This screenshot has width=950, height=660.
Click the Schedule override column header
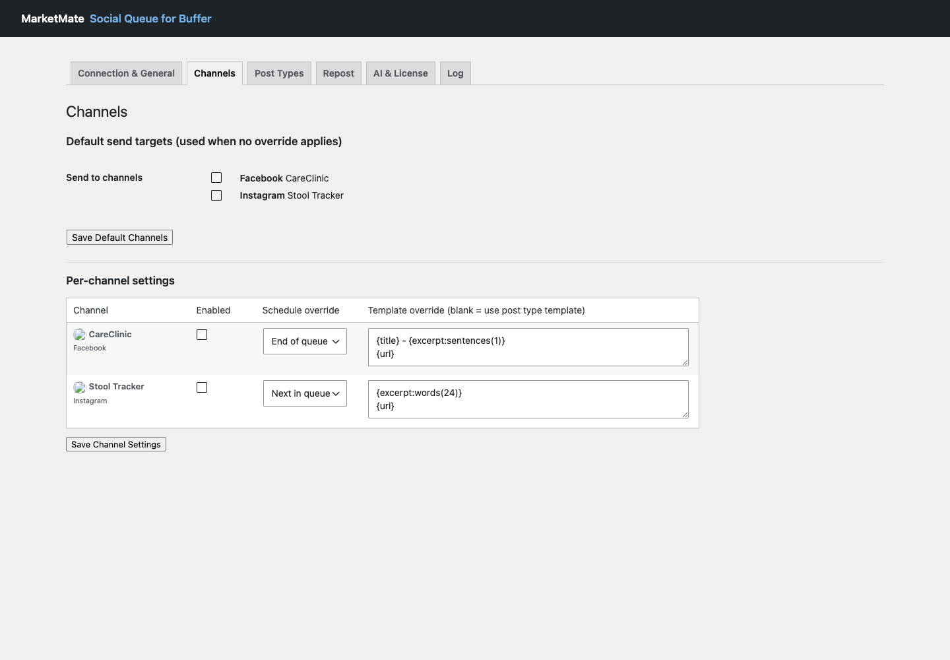pos(301,310)
